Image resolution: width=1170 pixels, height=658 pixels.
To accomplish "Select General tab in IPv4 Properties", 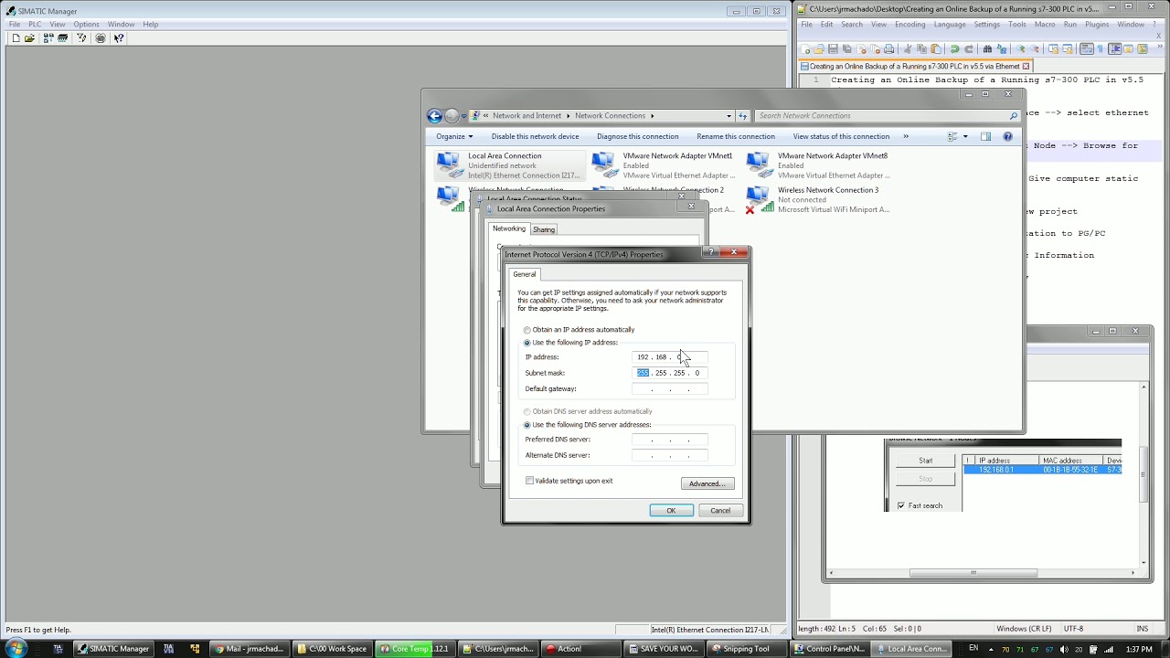I will pyautogui.click(x=525, y=274).
